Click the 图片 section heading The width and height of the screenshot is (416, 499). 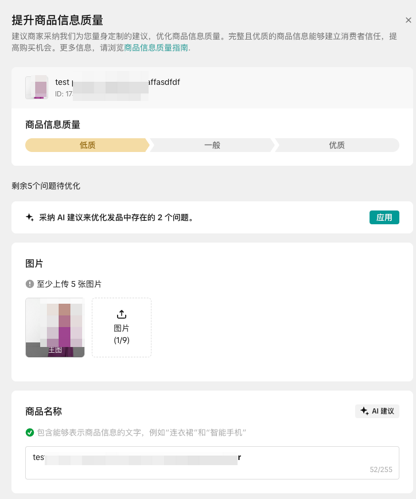tap(34, 264)
